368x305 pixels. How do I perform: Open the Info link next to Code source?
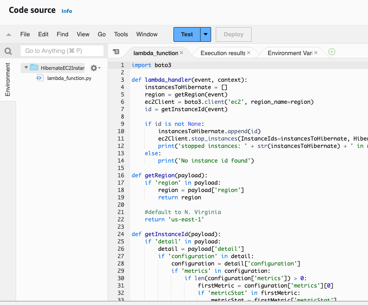click(x=67, y=11)
